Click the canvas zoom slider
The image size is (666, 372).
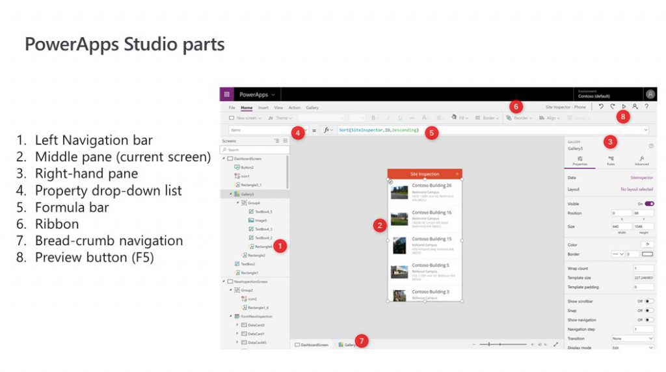[x=503, y=345]
